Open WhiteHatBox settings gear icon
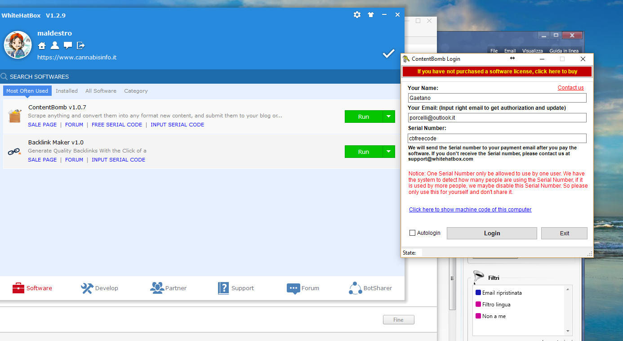 tap(357, 15)
